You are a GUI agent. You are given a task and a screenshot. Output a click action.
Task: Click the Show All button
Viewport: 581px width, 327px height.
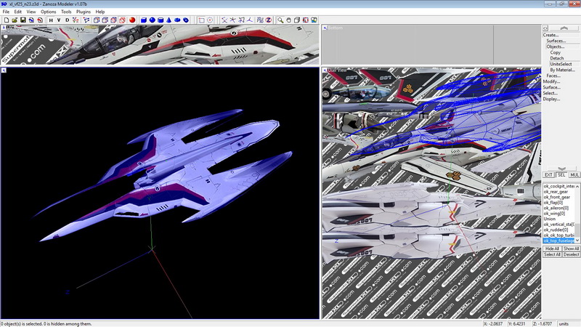point(571,249)
